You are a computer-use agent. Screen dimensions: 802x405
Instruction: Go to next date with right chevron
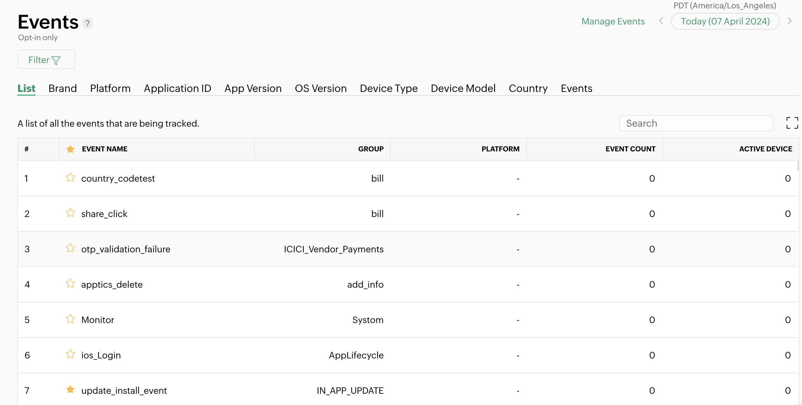coord(790,21)
